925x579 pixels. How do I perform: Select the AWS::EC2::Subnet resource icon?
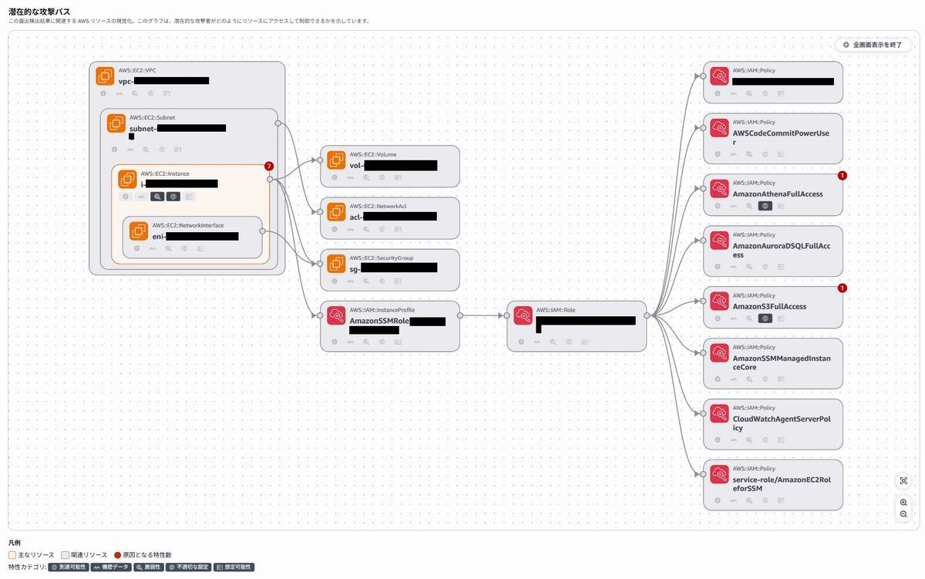tap(116, 123)
